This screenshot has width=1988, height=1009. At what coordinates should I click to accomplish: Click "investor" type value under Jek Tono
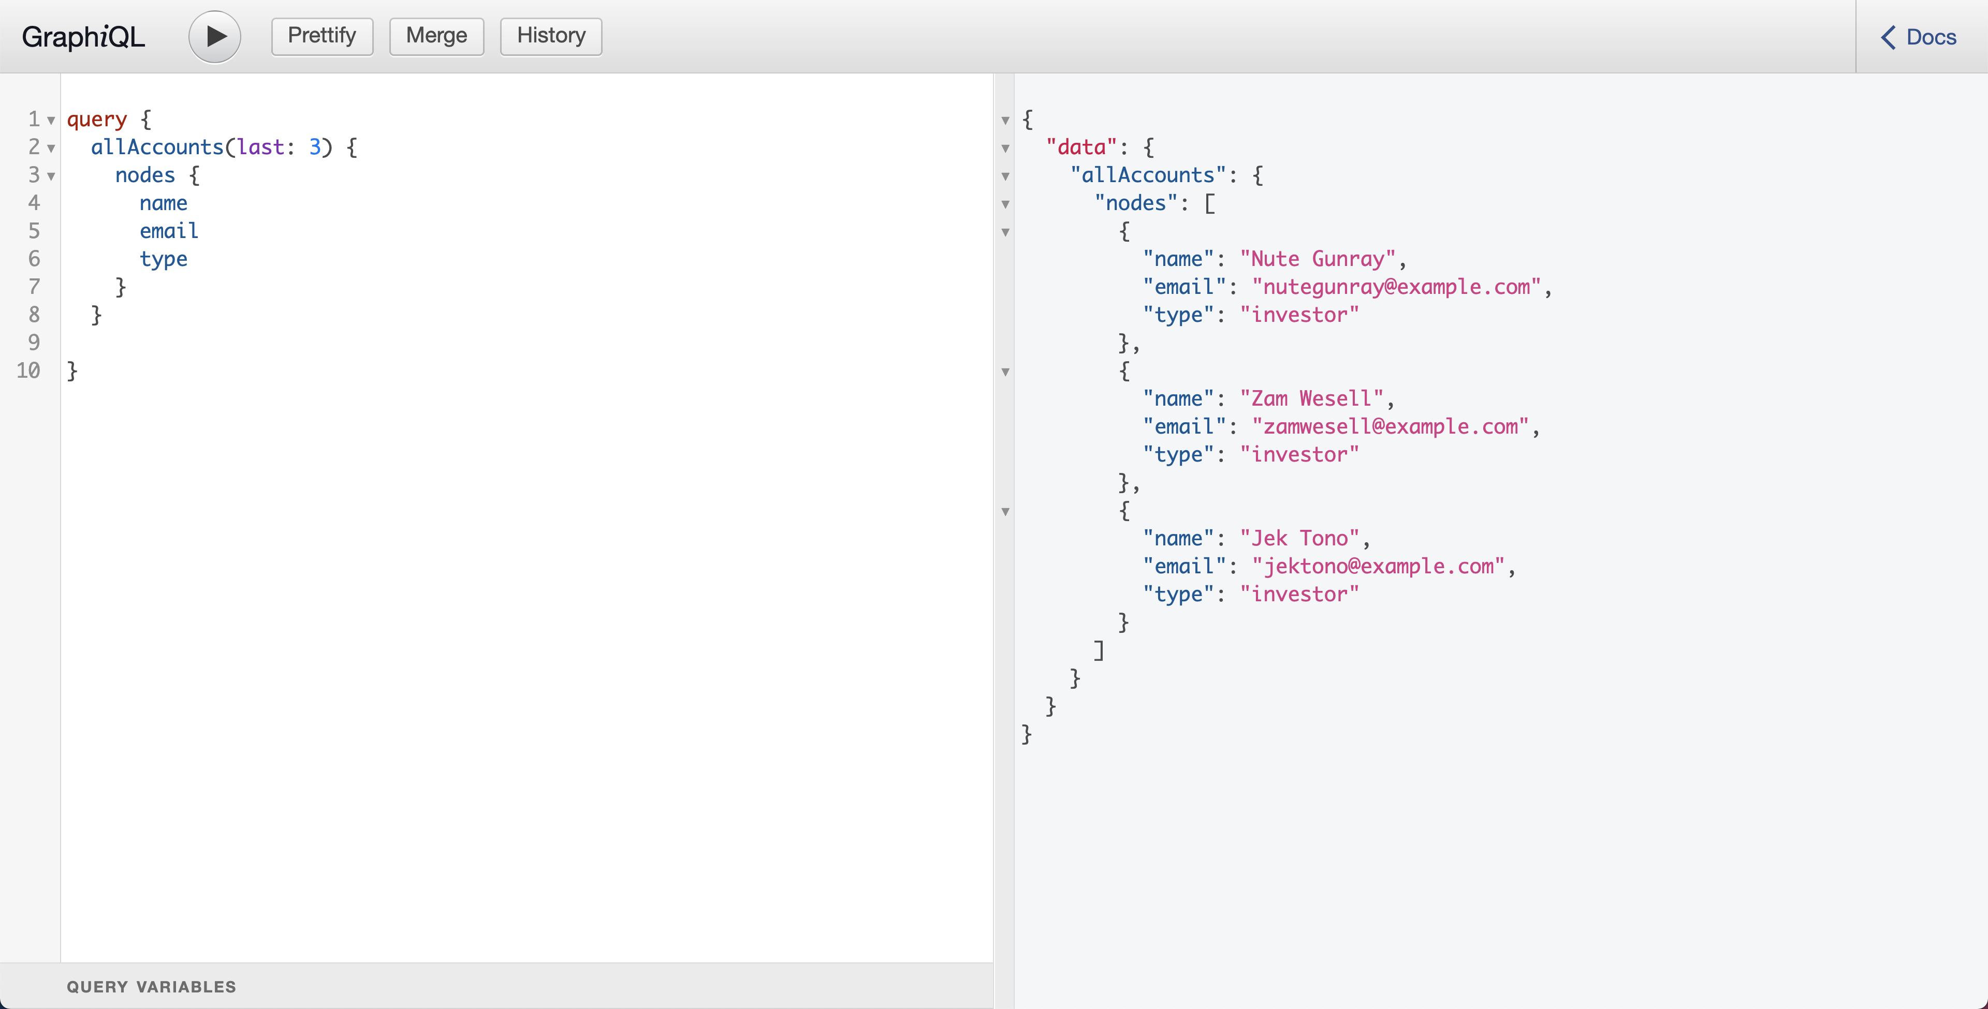click(x=1299, y=594)
